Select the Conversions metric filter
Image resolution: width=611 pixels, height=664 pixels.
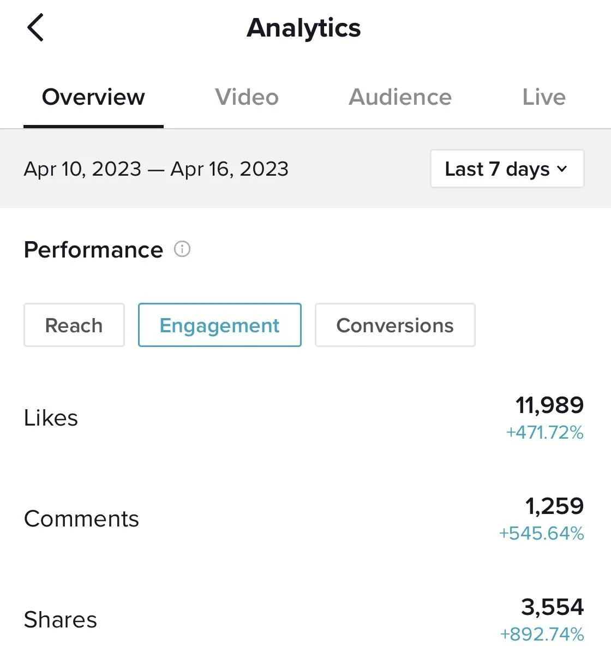[395, 325]
